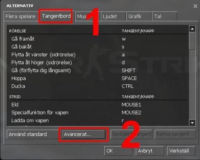The width and height of the screenshot is (200, 160).
Task: Click the vertical scrollbar thumb
Action: point(192,41)
